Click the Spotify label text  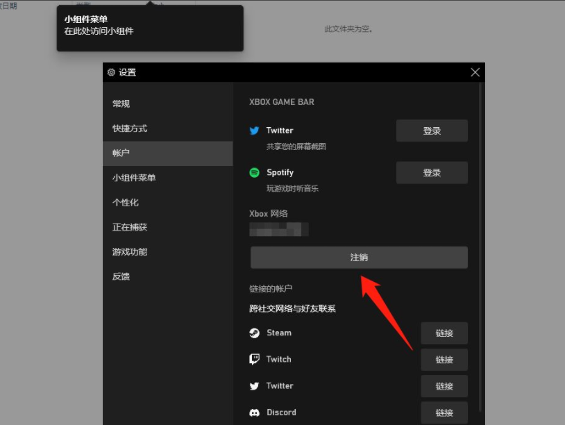280,173
